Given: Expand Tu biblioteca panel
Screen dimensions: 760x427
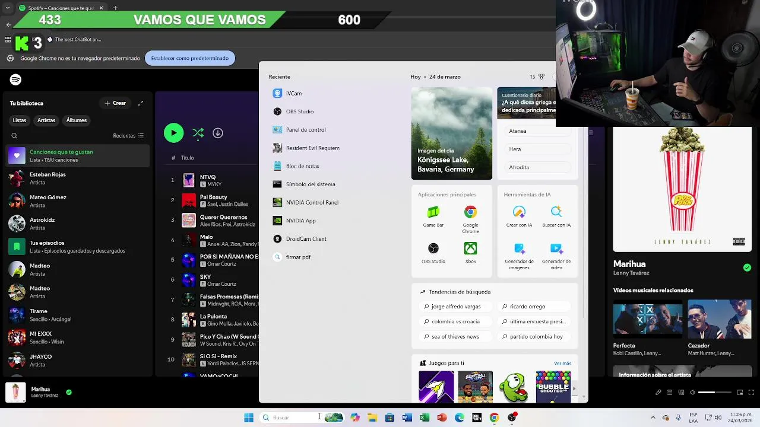Looking at the screenshot, I should pyautogui.click(x=141, y=103).
